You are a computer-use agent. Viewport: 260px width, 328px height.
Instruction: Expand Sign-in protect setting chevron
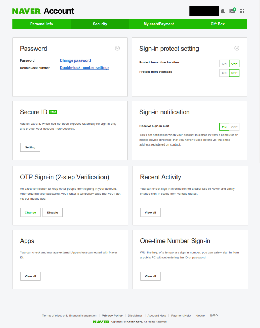pyautogui.click(x=237, y=48)
